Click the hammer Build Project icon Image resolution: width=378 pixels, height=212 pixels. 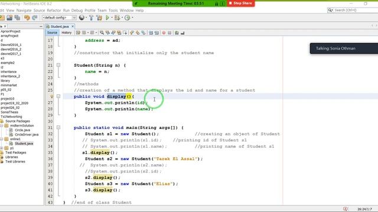tap(91, 18)
